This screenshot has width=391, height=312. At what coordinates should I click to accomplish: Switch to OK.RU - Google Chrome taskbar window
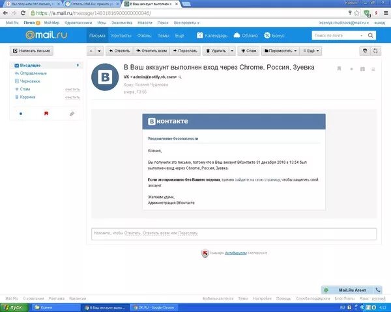point(154,307)
